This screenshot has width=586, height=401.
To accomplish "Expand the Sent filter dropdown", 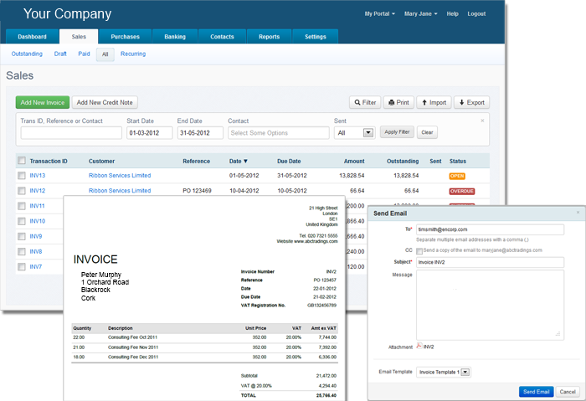I will click(x=368, y=132).
